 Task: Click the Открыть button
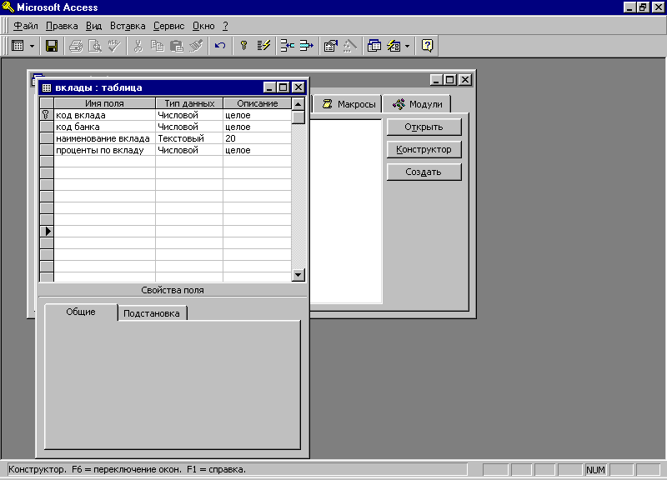(x=424, y=127)
